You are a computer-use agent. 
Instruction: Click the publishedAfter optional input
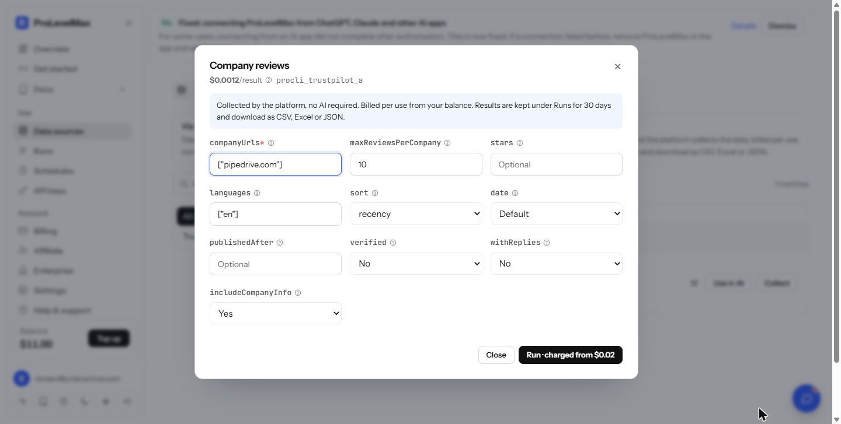click(276, 264)
